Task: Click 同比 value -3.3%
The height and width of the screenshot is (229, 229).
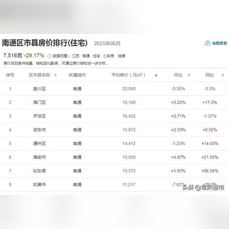Action: click(210, 89)
